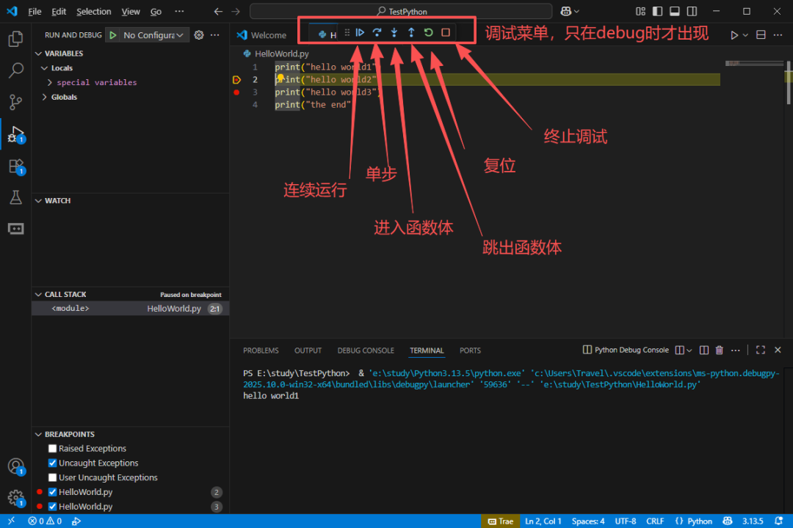Open the Search view in activity bar
Viewport: 793px width, 528px height.
click(15, 70)
